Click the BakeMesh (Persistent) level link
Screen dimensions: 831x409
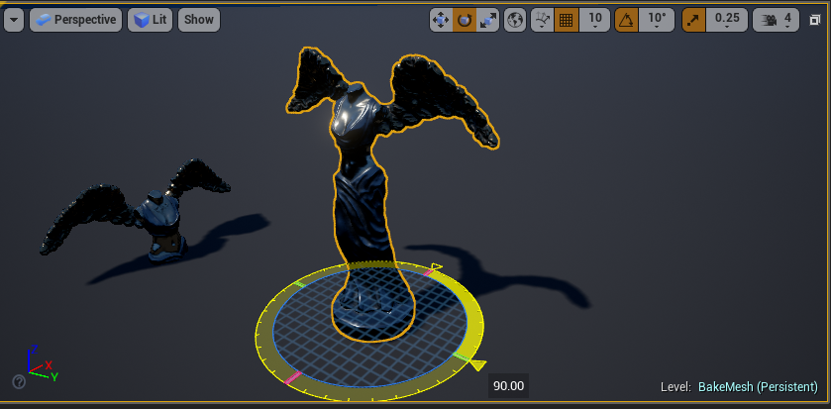(x=758, y=387)
